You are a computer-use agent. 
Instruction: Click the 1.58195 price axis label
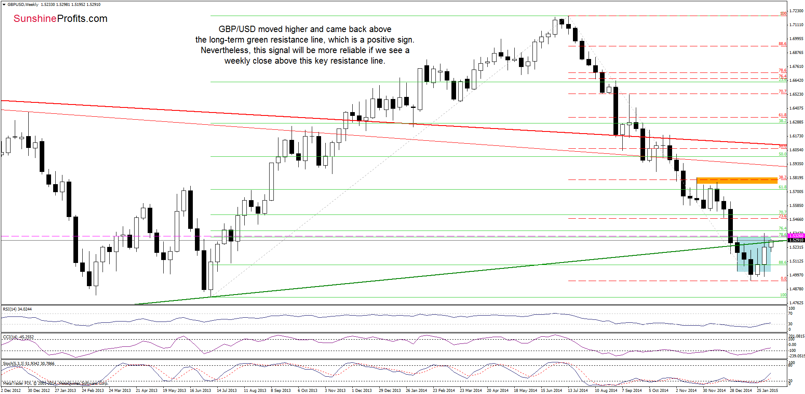(797, 178)
